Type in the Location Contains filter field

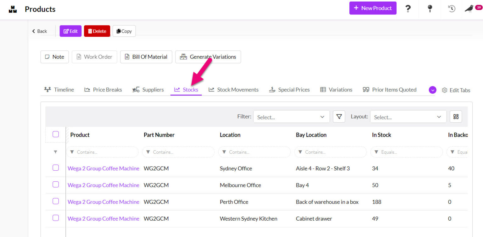click(254, 152)
